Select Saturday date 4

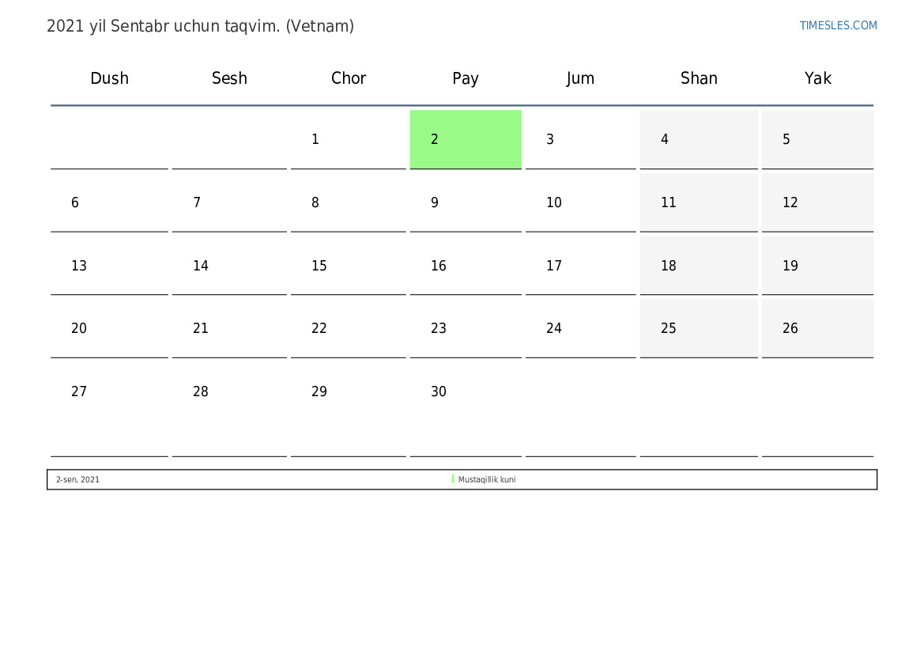tap(699, 139)
